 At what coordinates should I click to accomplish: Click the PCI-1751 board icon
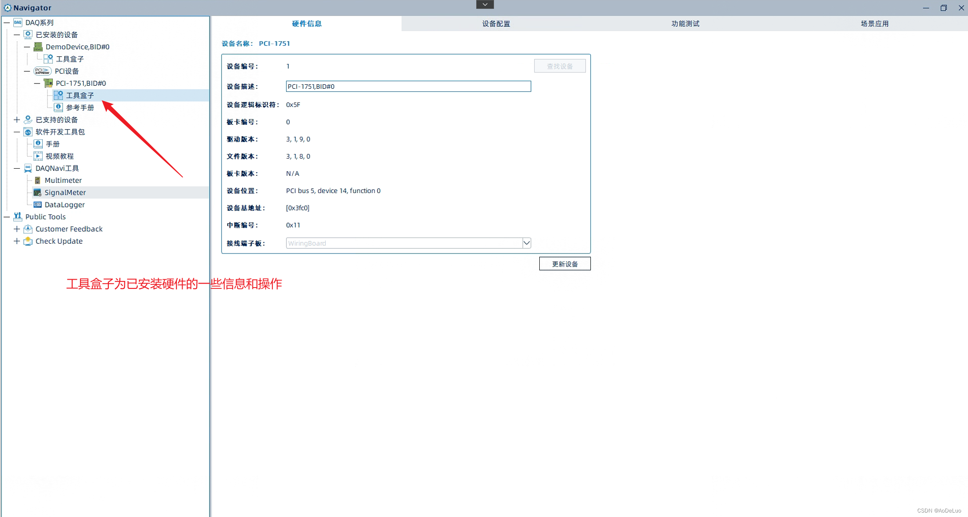click(x=48, y=83)
